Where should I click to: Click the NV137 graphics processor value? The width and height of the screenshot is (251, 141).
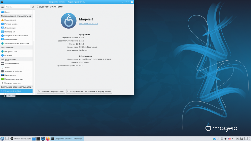click(x=82, y=65)
